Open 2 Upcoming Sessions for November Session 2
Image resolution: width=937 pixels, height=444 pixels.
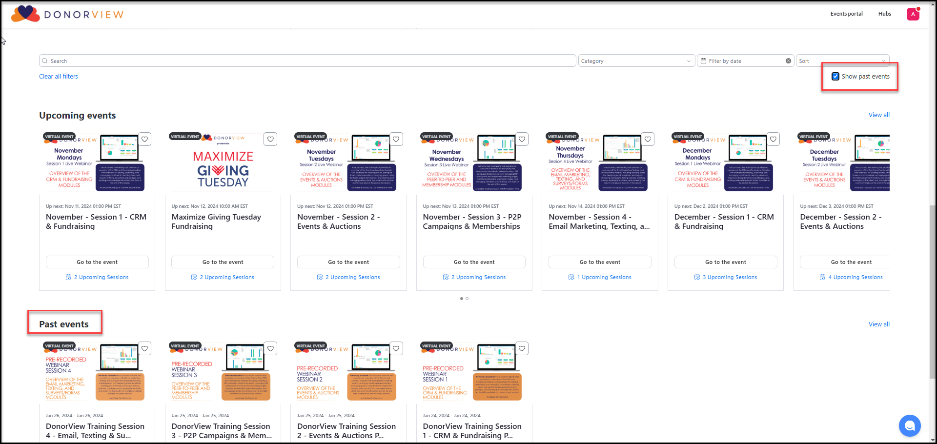click(x=348, y=277)
